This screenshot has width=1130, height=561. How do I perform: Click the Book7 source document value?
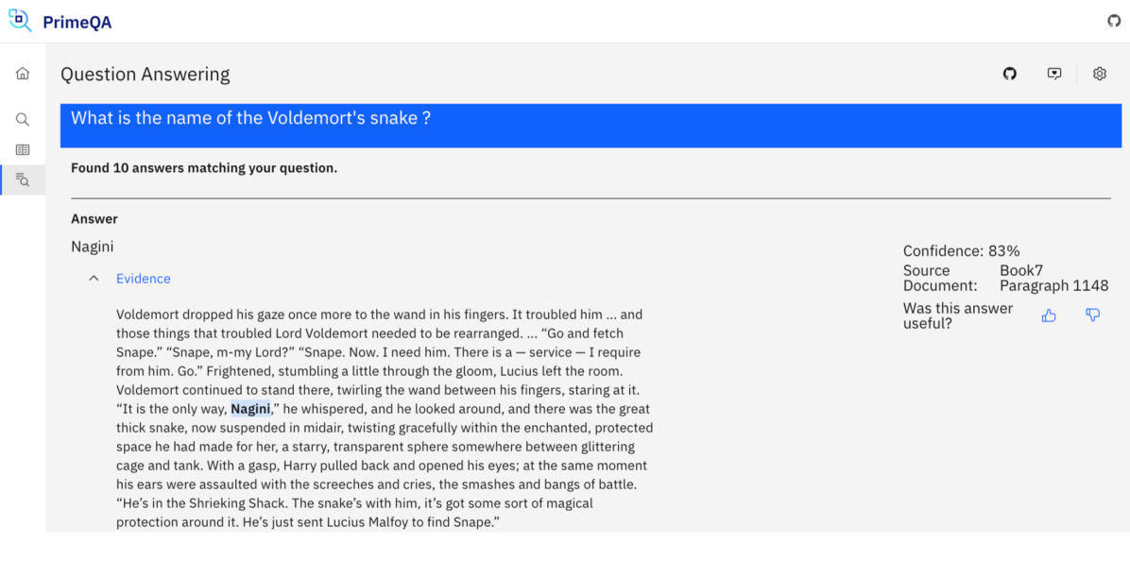[x=1021, y=270]
